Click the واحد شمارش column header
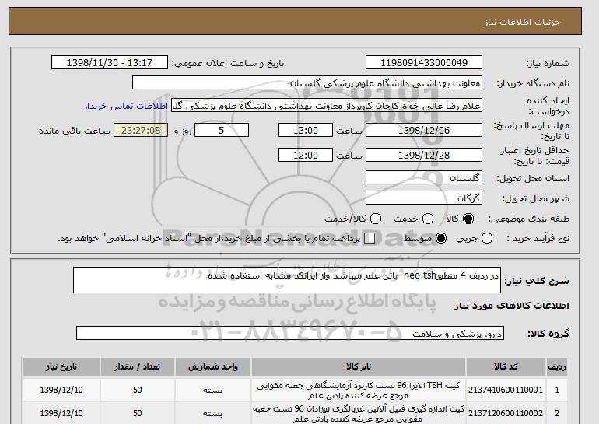 click(213, 366)
